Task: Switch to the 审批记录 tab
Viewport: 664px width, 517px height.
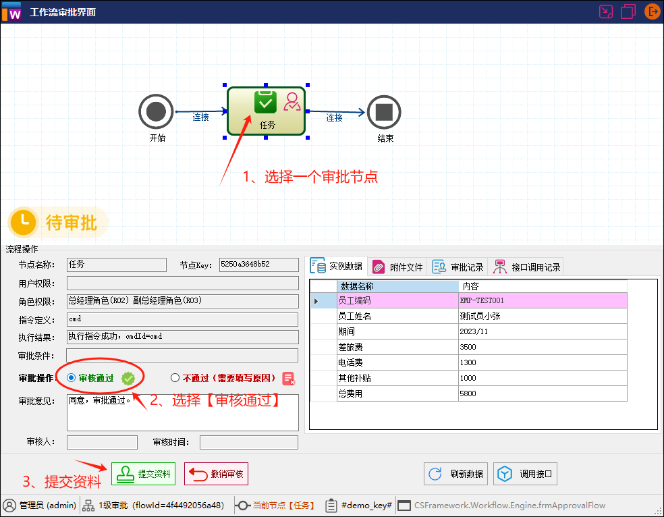Action: point(458,267)
